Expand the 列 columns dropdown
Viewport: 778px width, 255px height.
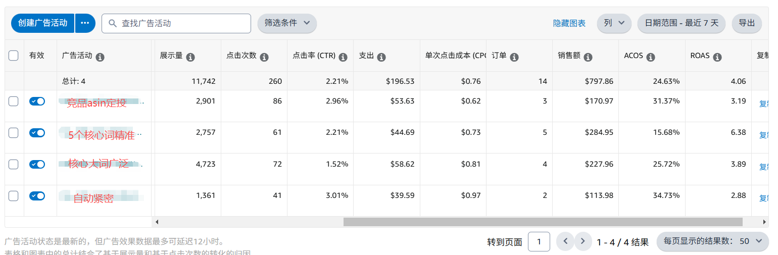[x=614, y=23]
